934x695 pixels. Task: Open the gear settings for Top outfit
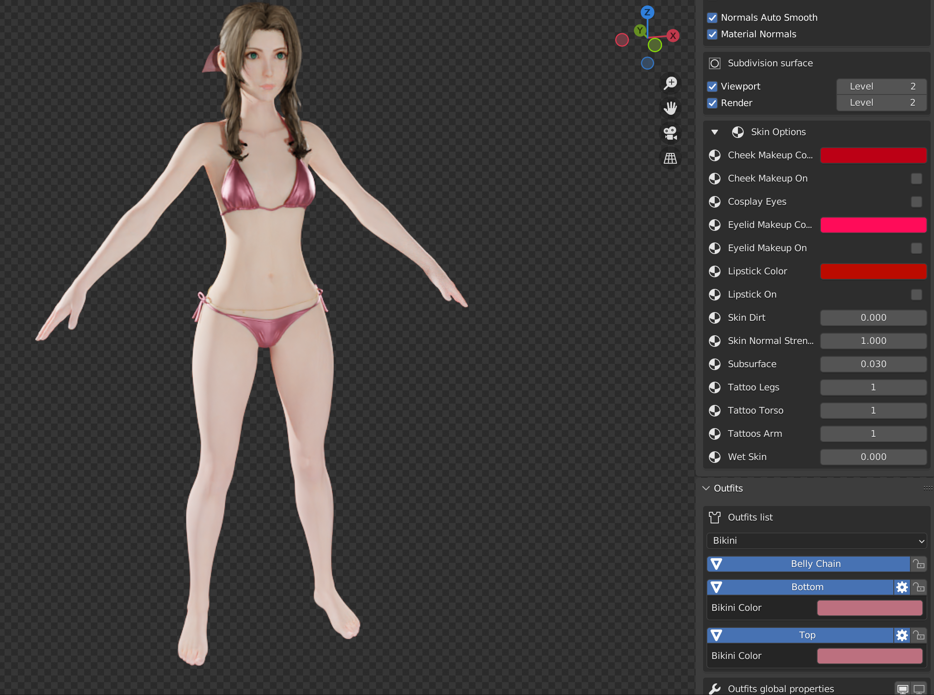(902, 635)
